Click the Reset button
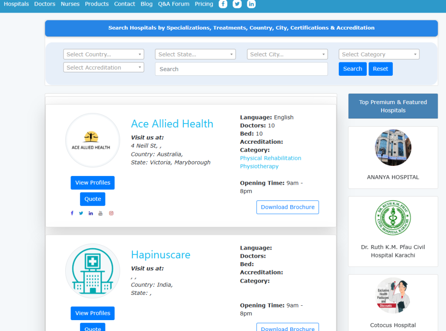This screenshot has height=331, width=446. 380,69
